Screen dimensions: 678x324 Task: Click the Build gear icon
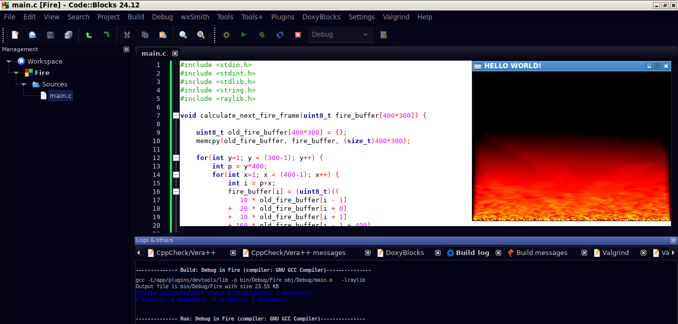(x=226, y=35)
